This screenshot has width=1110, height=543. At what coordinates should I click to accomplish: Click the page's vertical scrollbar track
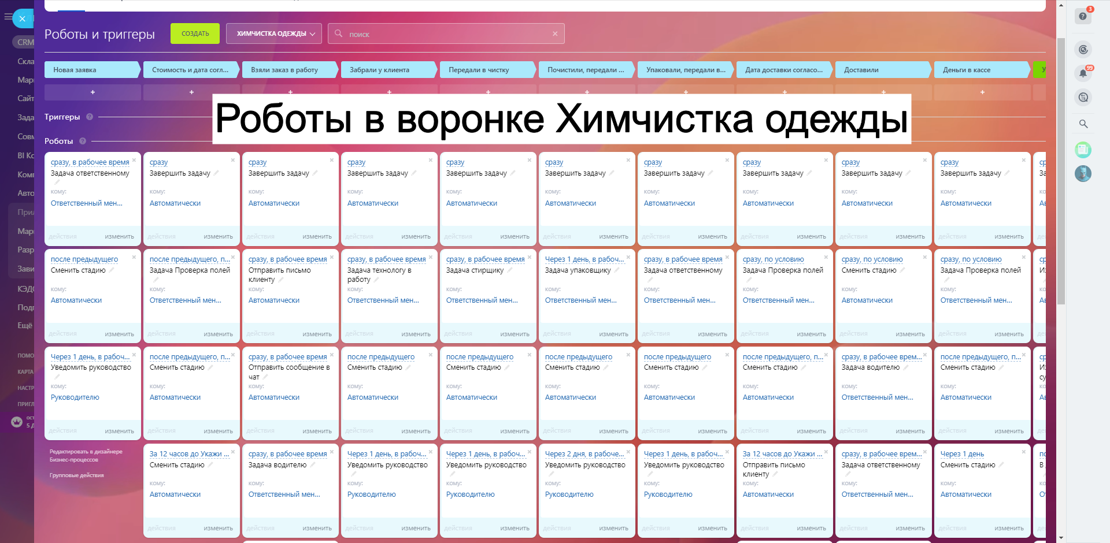point(1061,404)
